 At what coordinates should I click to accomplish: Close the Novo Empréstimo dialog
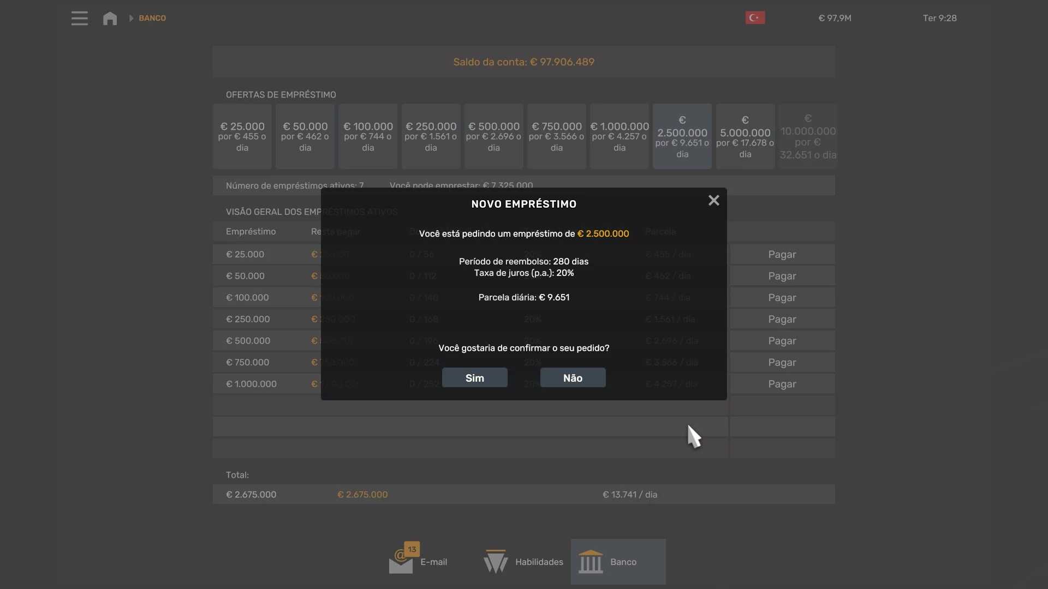(x=713, y=201)
